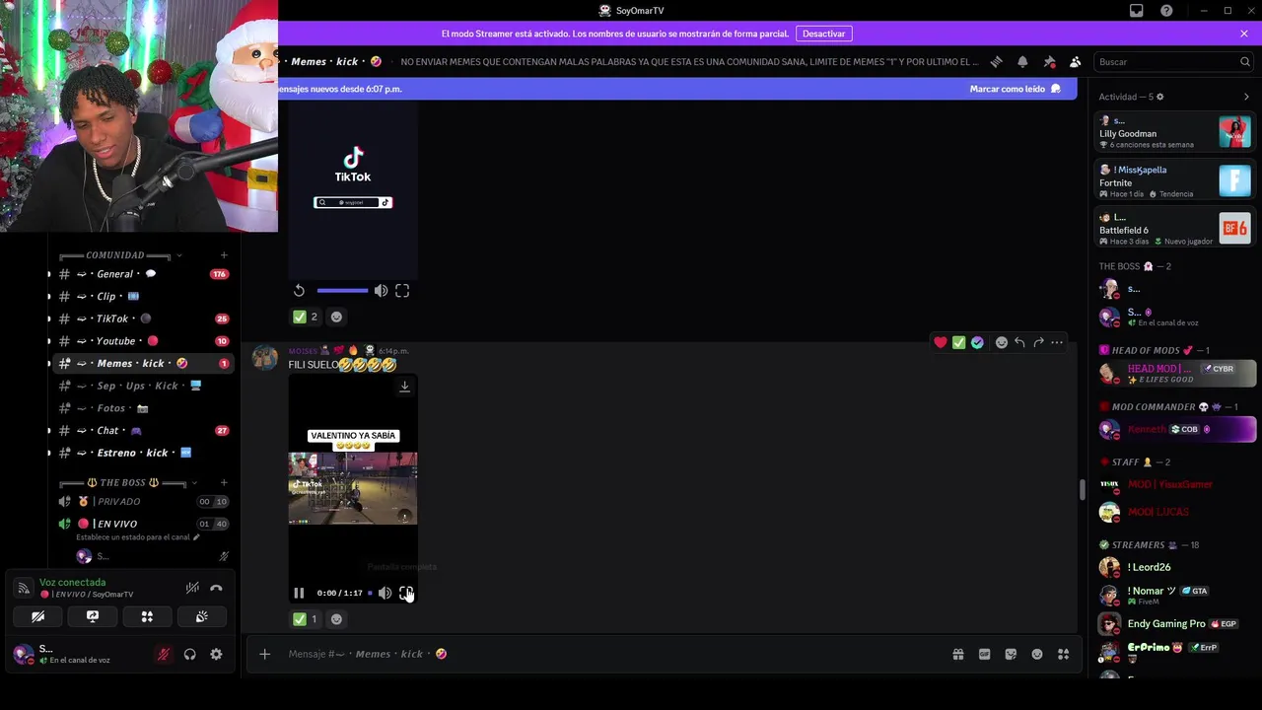The image size is (1262, 710).
Task: Toggle green checkmark reaction in message toolbar
Action: [958, 342]
